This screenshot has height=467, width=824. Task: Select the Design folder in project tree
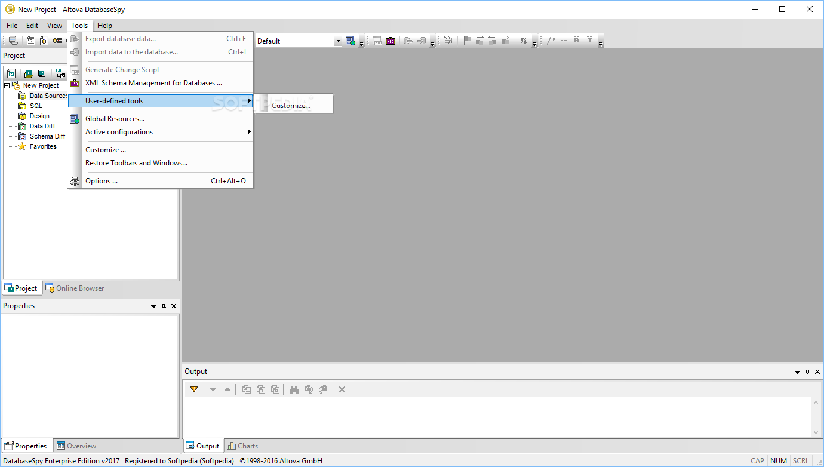pyautogui.click(x=34, y=116)
